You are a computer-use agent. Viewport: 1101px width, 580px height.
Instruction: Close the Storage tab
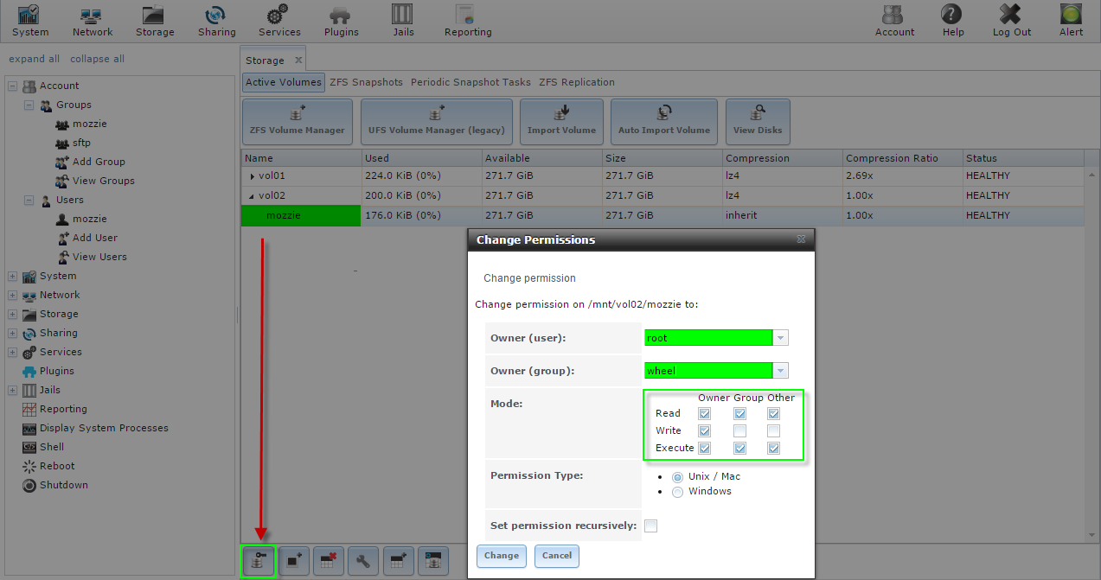click(298, 61)
